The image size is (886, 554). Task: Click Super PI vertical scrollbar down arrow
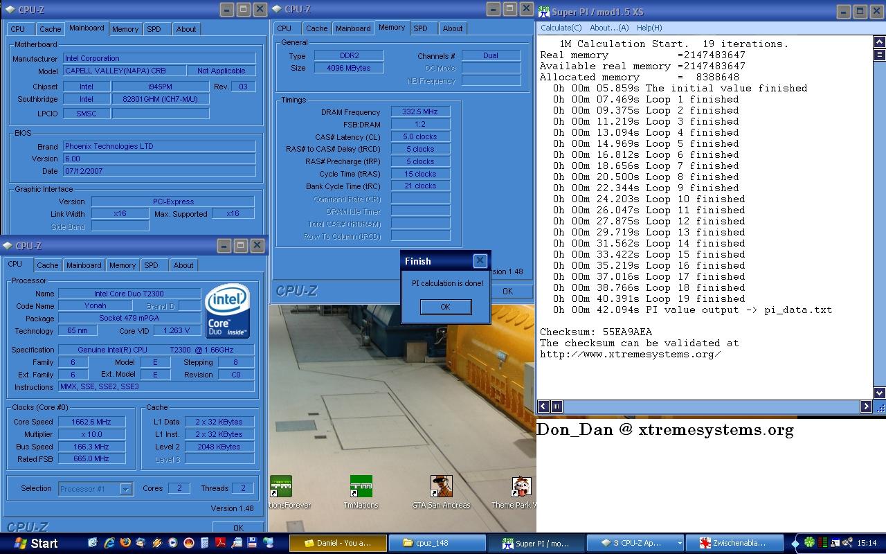tap(879, 393)
